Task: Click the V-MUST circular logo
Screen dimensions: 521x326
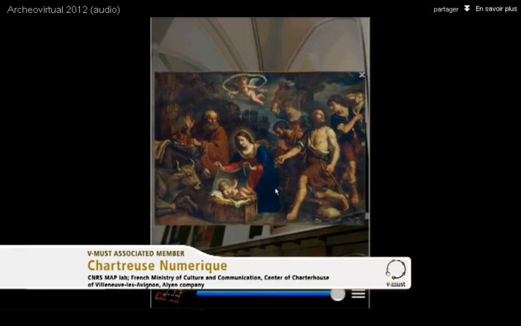Action: click(396, 269)
